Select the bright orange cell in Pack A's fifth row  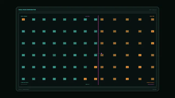point(95,67)
